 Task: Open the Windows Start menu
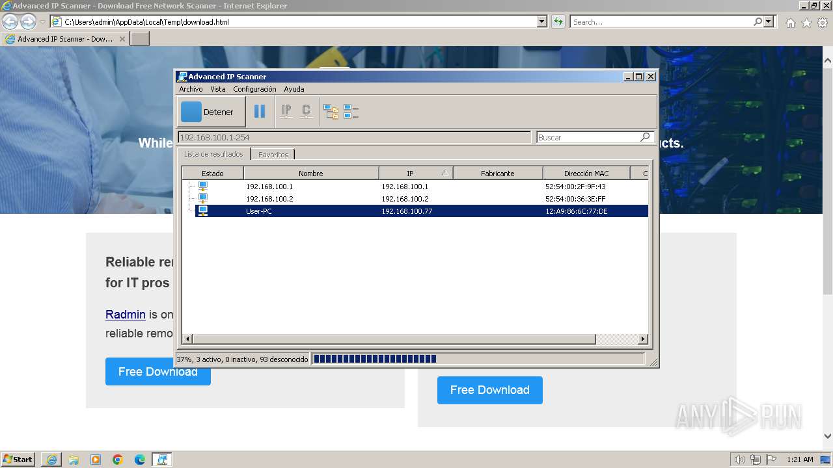[18, 459]
